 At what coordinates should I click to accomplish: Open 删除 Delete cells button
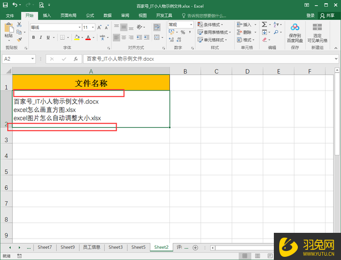(246, 32)
